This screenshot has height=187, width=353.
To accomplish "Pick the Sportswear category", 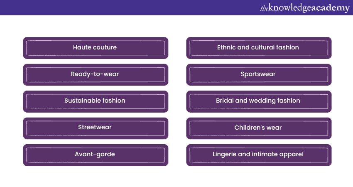I will click(x=258, y=74).
